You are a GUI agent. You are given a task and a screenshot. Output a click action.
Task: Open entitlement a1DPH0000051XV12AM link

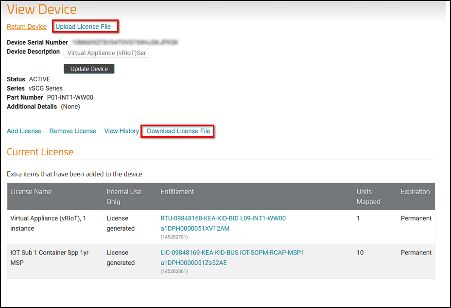pyautogui.click(x=195, y=228)
